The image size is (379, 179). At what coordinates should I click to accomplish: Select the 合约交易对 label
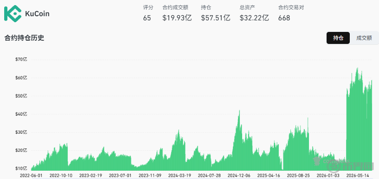pos(291,7)
